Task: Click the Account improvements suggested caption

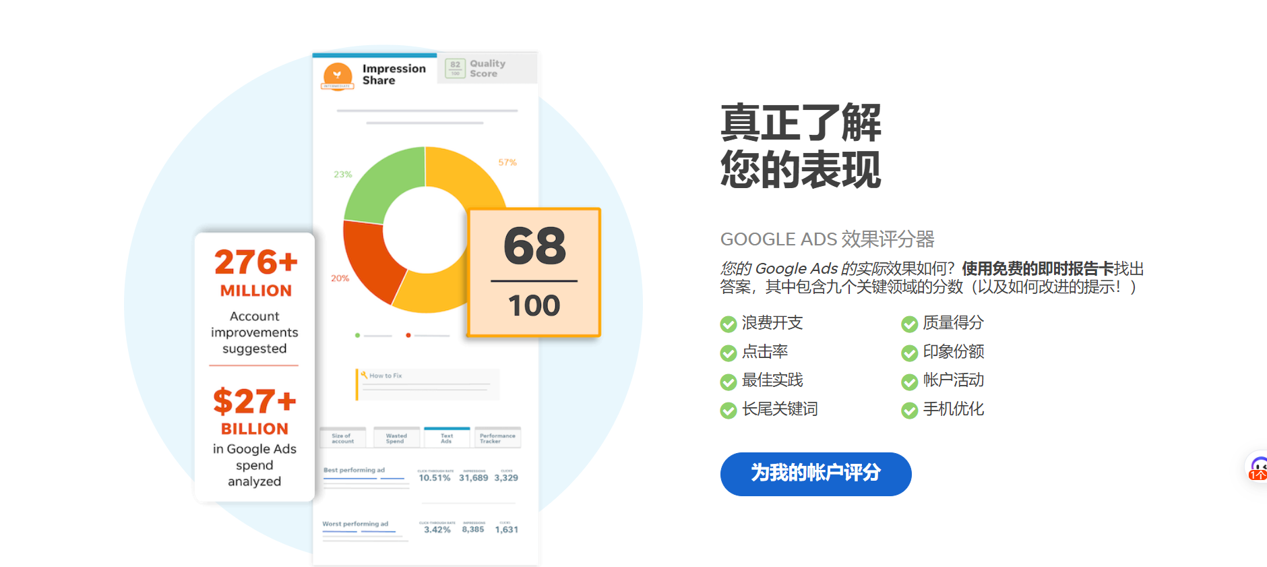Action: point(255,332)
